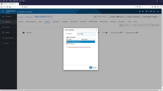Click the horizontal scrollbar at page bottom
This screenshot has width=163, height=91.
click(80, 90)
